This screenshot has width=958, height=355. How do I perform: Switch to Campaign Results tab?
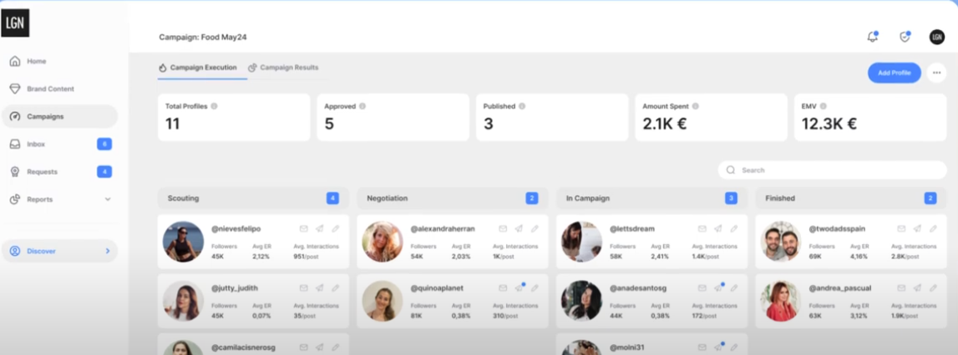click(283, 67)
